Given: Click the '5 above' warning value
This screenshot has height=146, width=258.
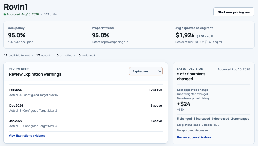Looking at the screenshot, I should point(156,121).
